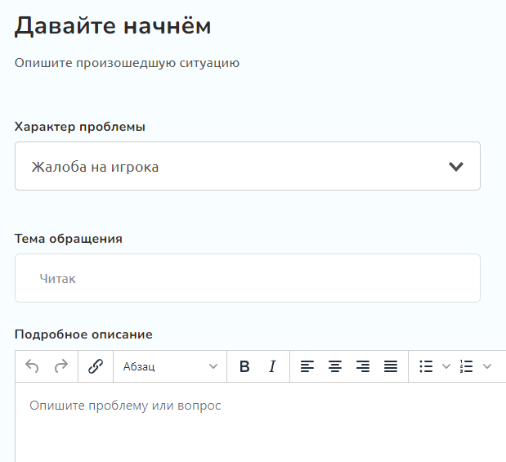
Task: Align text to the right
Action: coord(363,366)
